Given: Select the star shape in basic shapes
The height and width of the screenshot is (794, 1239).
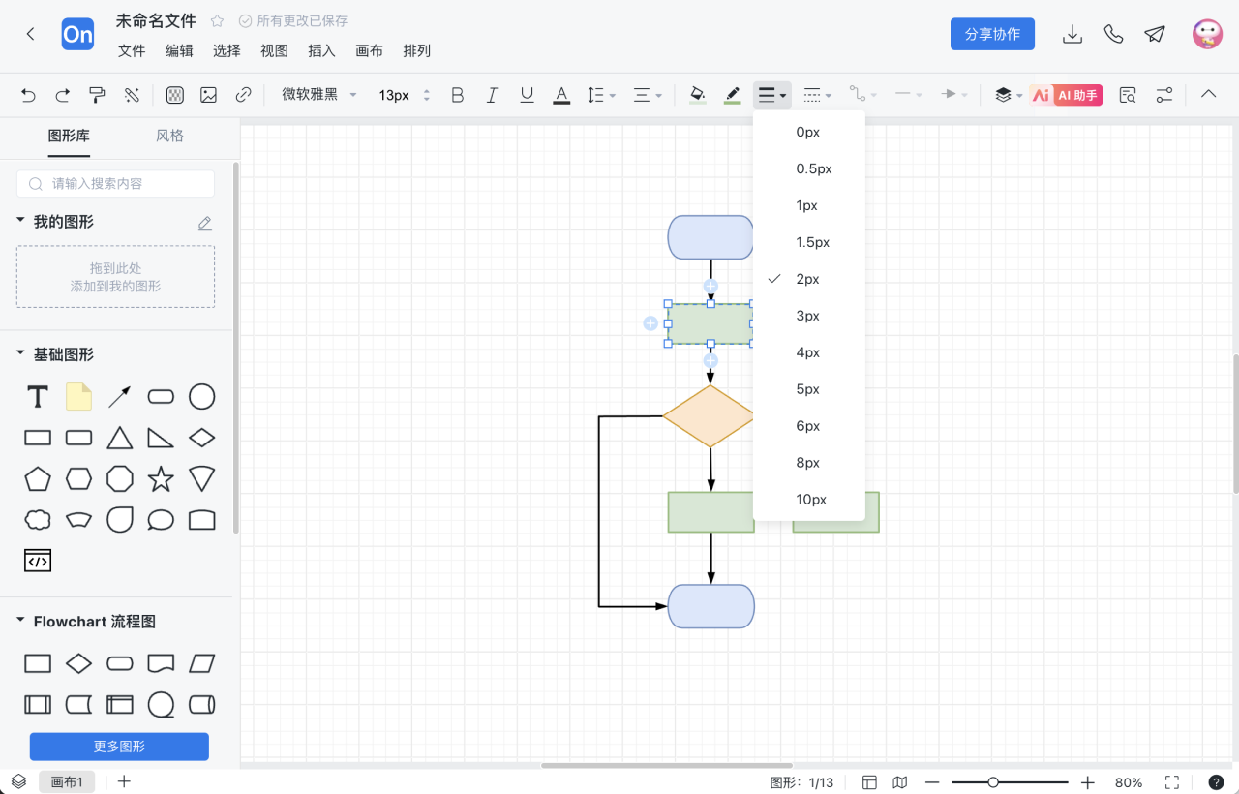Looking at the screenshot, I should 161,478.
